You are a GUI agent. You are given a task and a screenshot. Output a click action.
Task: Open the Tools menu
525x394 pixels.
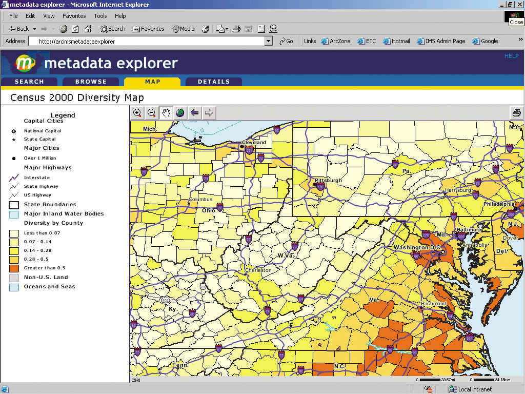(100, 16)
